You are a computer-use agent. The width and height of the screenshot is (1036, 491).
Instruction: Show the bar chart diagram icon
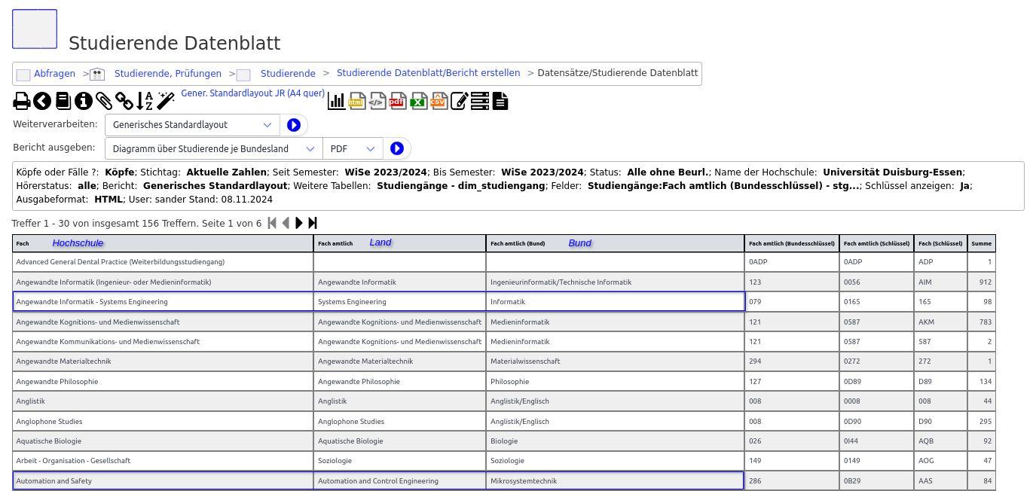point(337,101)
